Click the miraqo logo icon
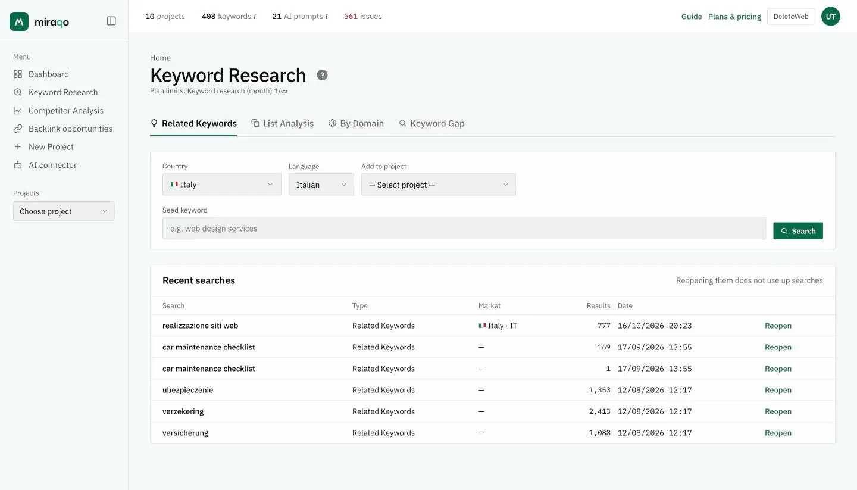The width and height of the screenshot is (857, 490). (x=19, y=21)
